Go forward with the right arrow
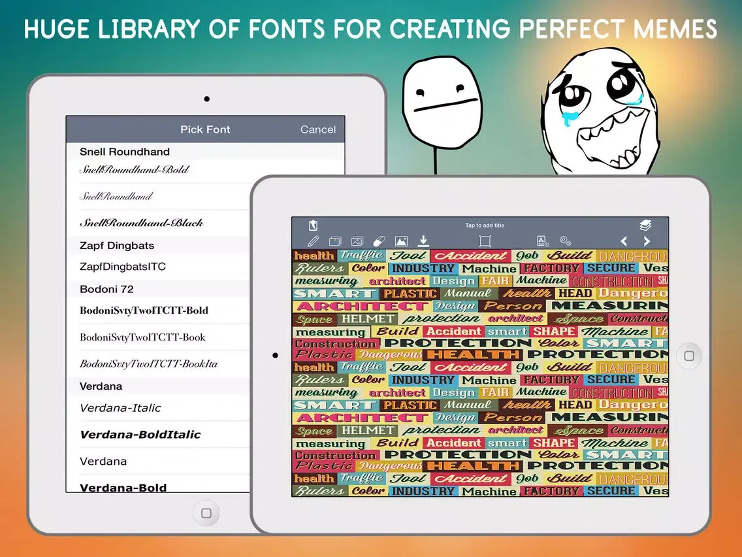The height and width of the screenshot is (557, 742). pyautogui.click(x=647, y=241)
